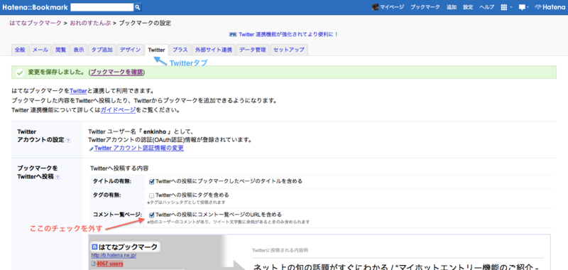The image size is (568, 270).
Task: Expand arrow beside the speech bubble
Action: click(x=528, y=7)
